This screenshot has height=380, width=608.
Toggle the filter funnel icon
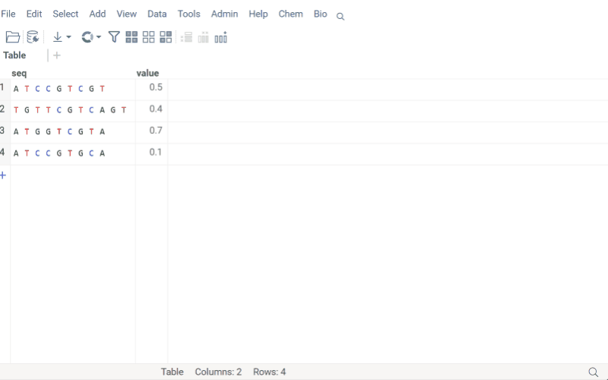pos(114,36)
